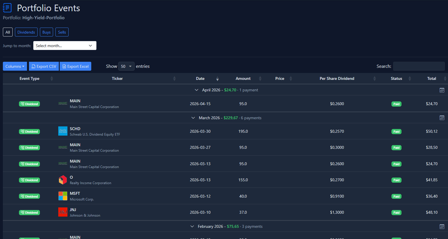
Task: Click the Portfolio Events notebook icon
Action: click(x=7, y=8)
